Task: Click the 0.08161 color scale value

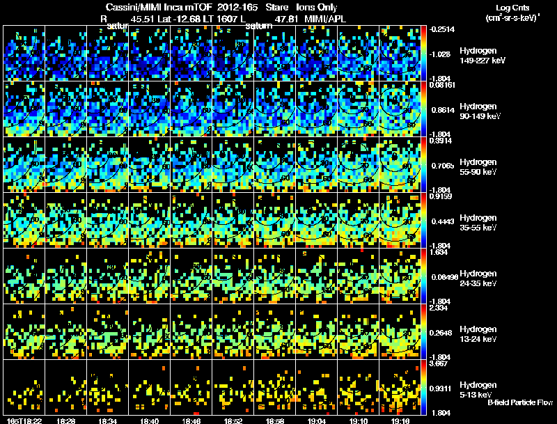Action: coord(442,85)
